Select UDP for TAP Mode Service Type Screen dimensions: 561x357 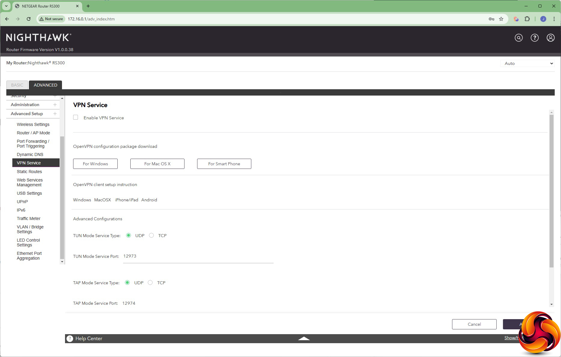pyautogui.click(x=127, y=282)
